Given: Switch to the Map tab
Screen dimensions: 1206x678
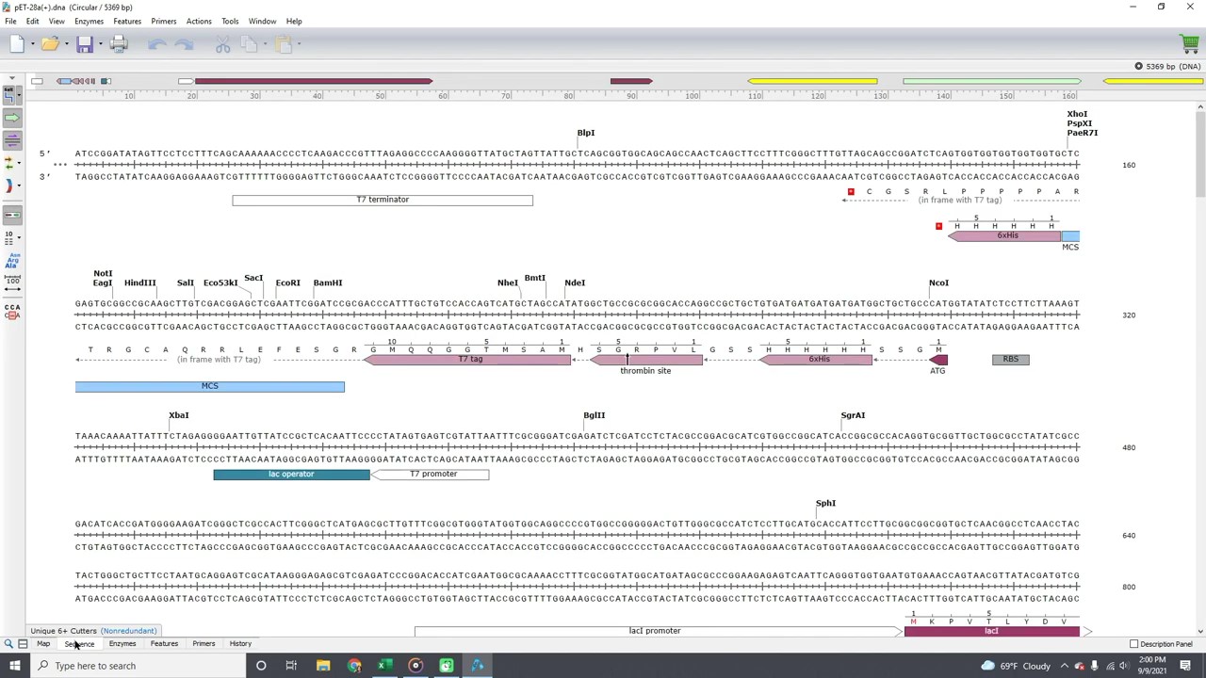Looking at the screenshot, I should pos(42,644).
